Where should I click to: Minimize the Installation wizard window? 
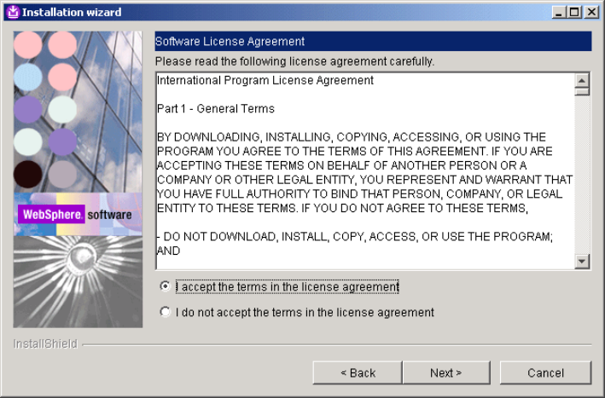click(x=559, y=13)
